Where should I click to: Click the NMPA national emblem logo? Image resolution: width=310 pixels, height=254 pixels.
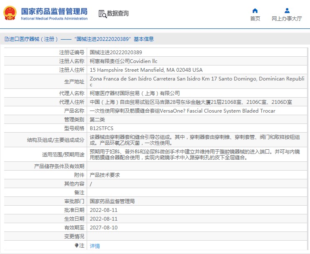[x=10, y=13]
